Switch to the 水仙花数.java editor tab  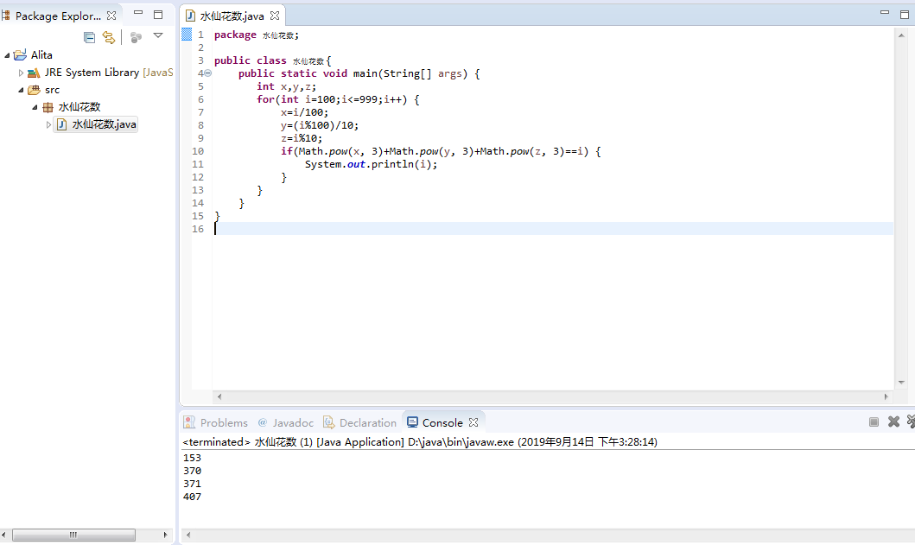click(x=231, y=16)
